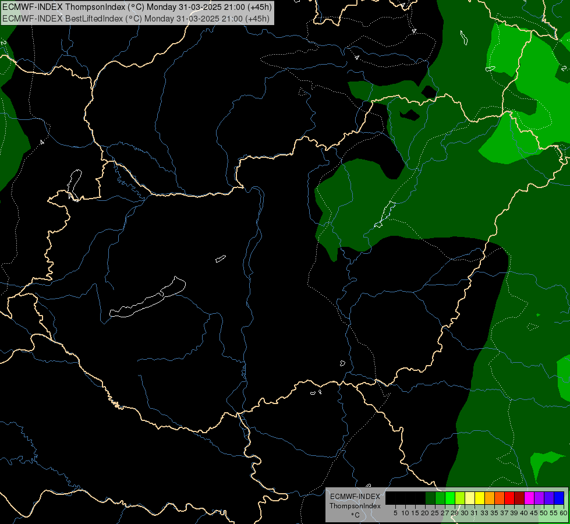
Task: Click the yellow 31–33 legend swatch
Action: click(x=480, y=498)
